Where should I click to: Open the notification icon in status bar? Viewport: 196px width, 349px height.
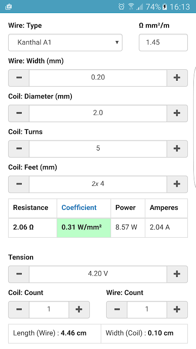click(x=8, y=7)
